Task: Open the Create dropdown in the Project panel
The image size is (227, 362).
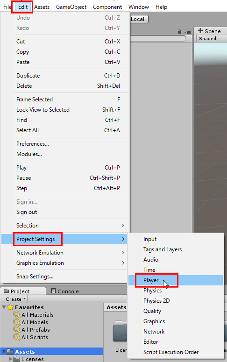Action: tap(15, 299)
